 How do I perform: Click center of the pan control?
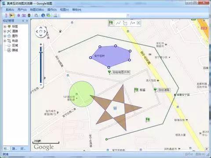click(x=41, y=32)
